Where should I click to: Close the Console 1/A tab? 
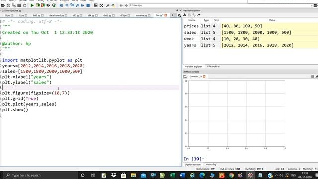(x=204, y=76)
